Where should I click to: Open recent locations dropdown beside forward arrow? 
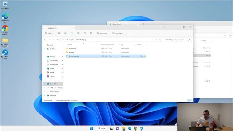click(54, 40)
